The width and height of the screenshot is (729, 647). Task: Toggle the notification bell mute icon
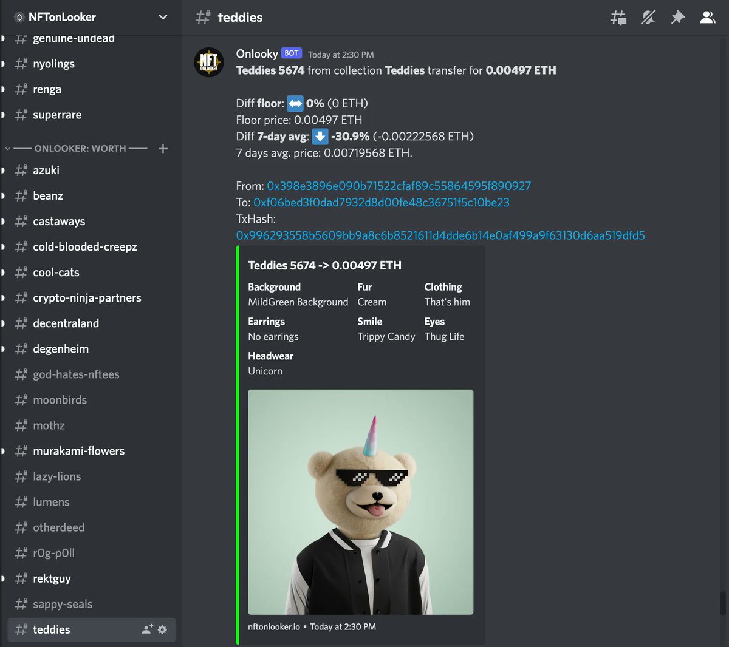648,18
